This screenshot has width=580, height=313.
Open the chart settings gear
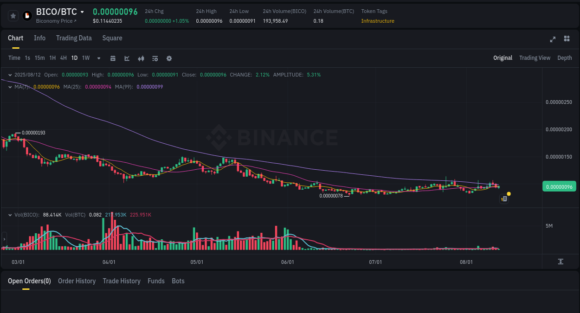coord(169,58)
